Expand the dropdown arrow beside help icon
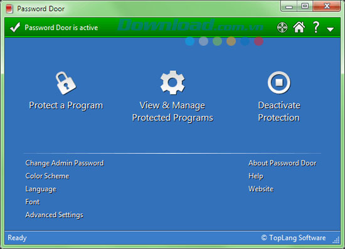Image resolution: width=345 pixels, height=249 pixels. click(330, 29)
